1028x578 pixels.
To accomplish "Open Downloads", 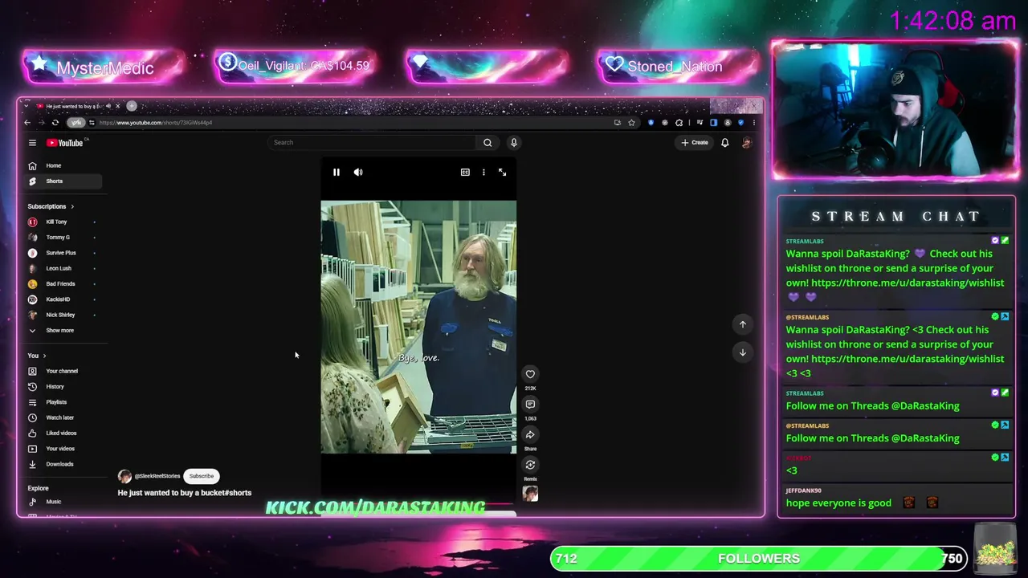I will point(63,464).
